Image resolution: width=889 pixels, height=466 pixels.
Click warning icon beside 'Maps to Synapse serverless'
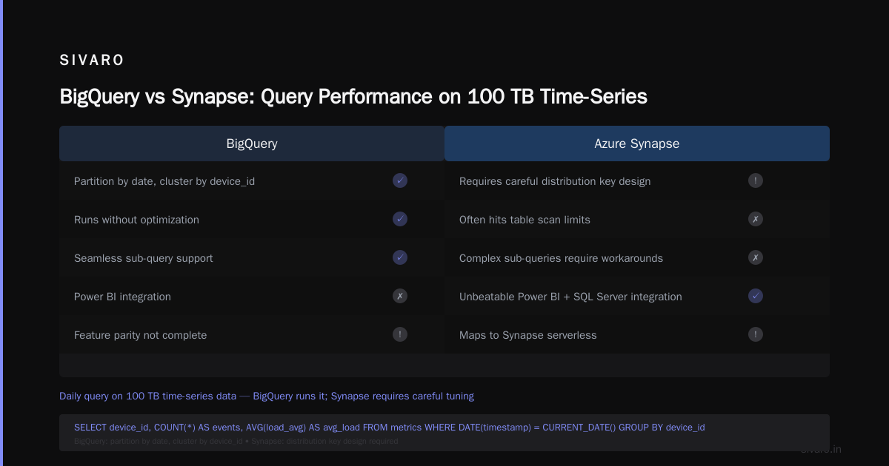pos(756,334)
